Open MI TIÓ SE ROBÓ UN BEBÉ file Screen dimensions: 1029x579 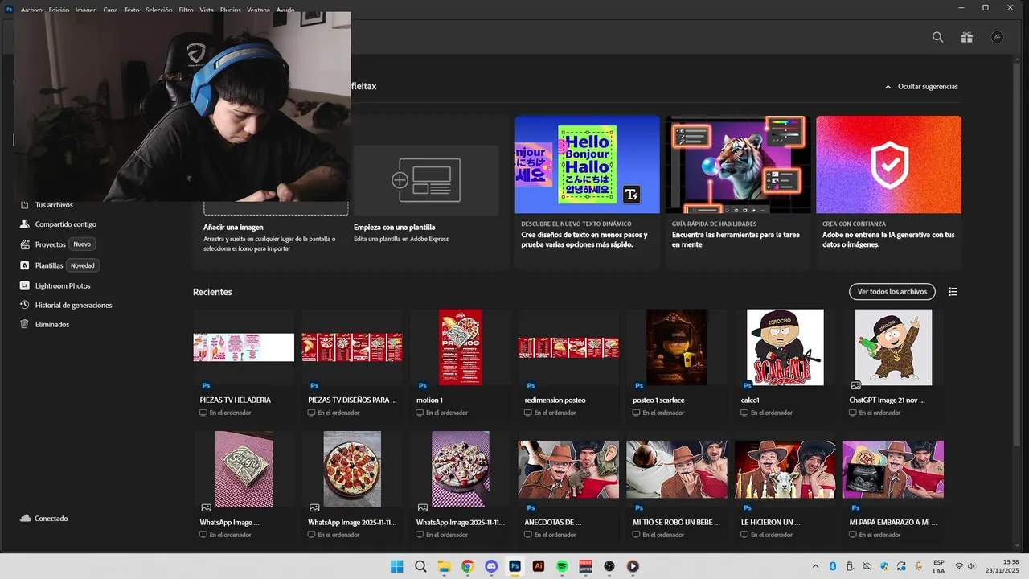click(x=677, y=487)
